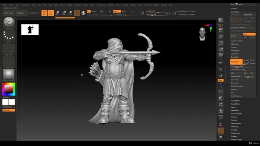Image resolution: width=260 pixels, height=146 pixels.
Task: Expand the Dynamic Subdiv subsection
Action: tap(236, 41)
